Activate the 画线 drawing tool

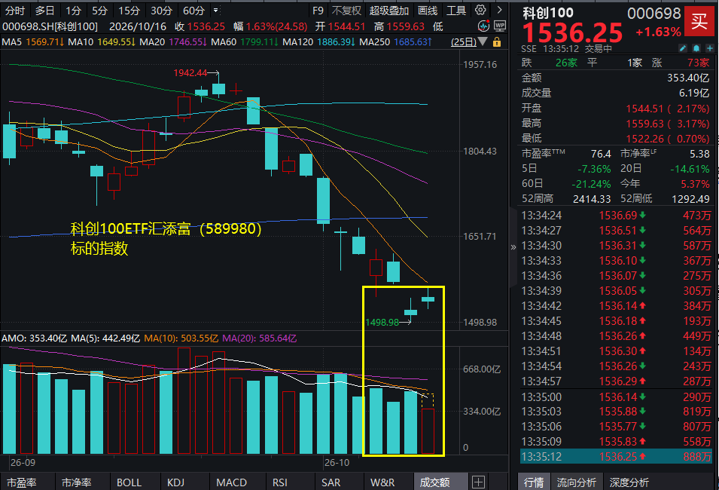click(428, 11)
